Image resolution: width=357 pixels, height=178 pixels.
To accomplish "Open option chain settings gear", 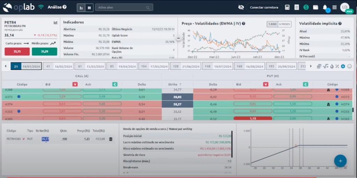I will pos(343,66).
